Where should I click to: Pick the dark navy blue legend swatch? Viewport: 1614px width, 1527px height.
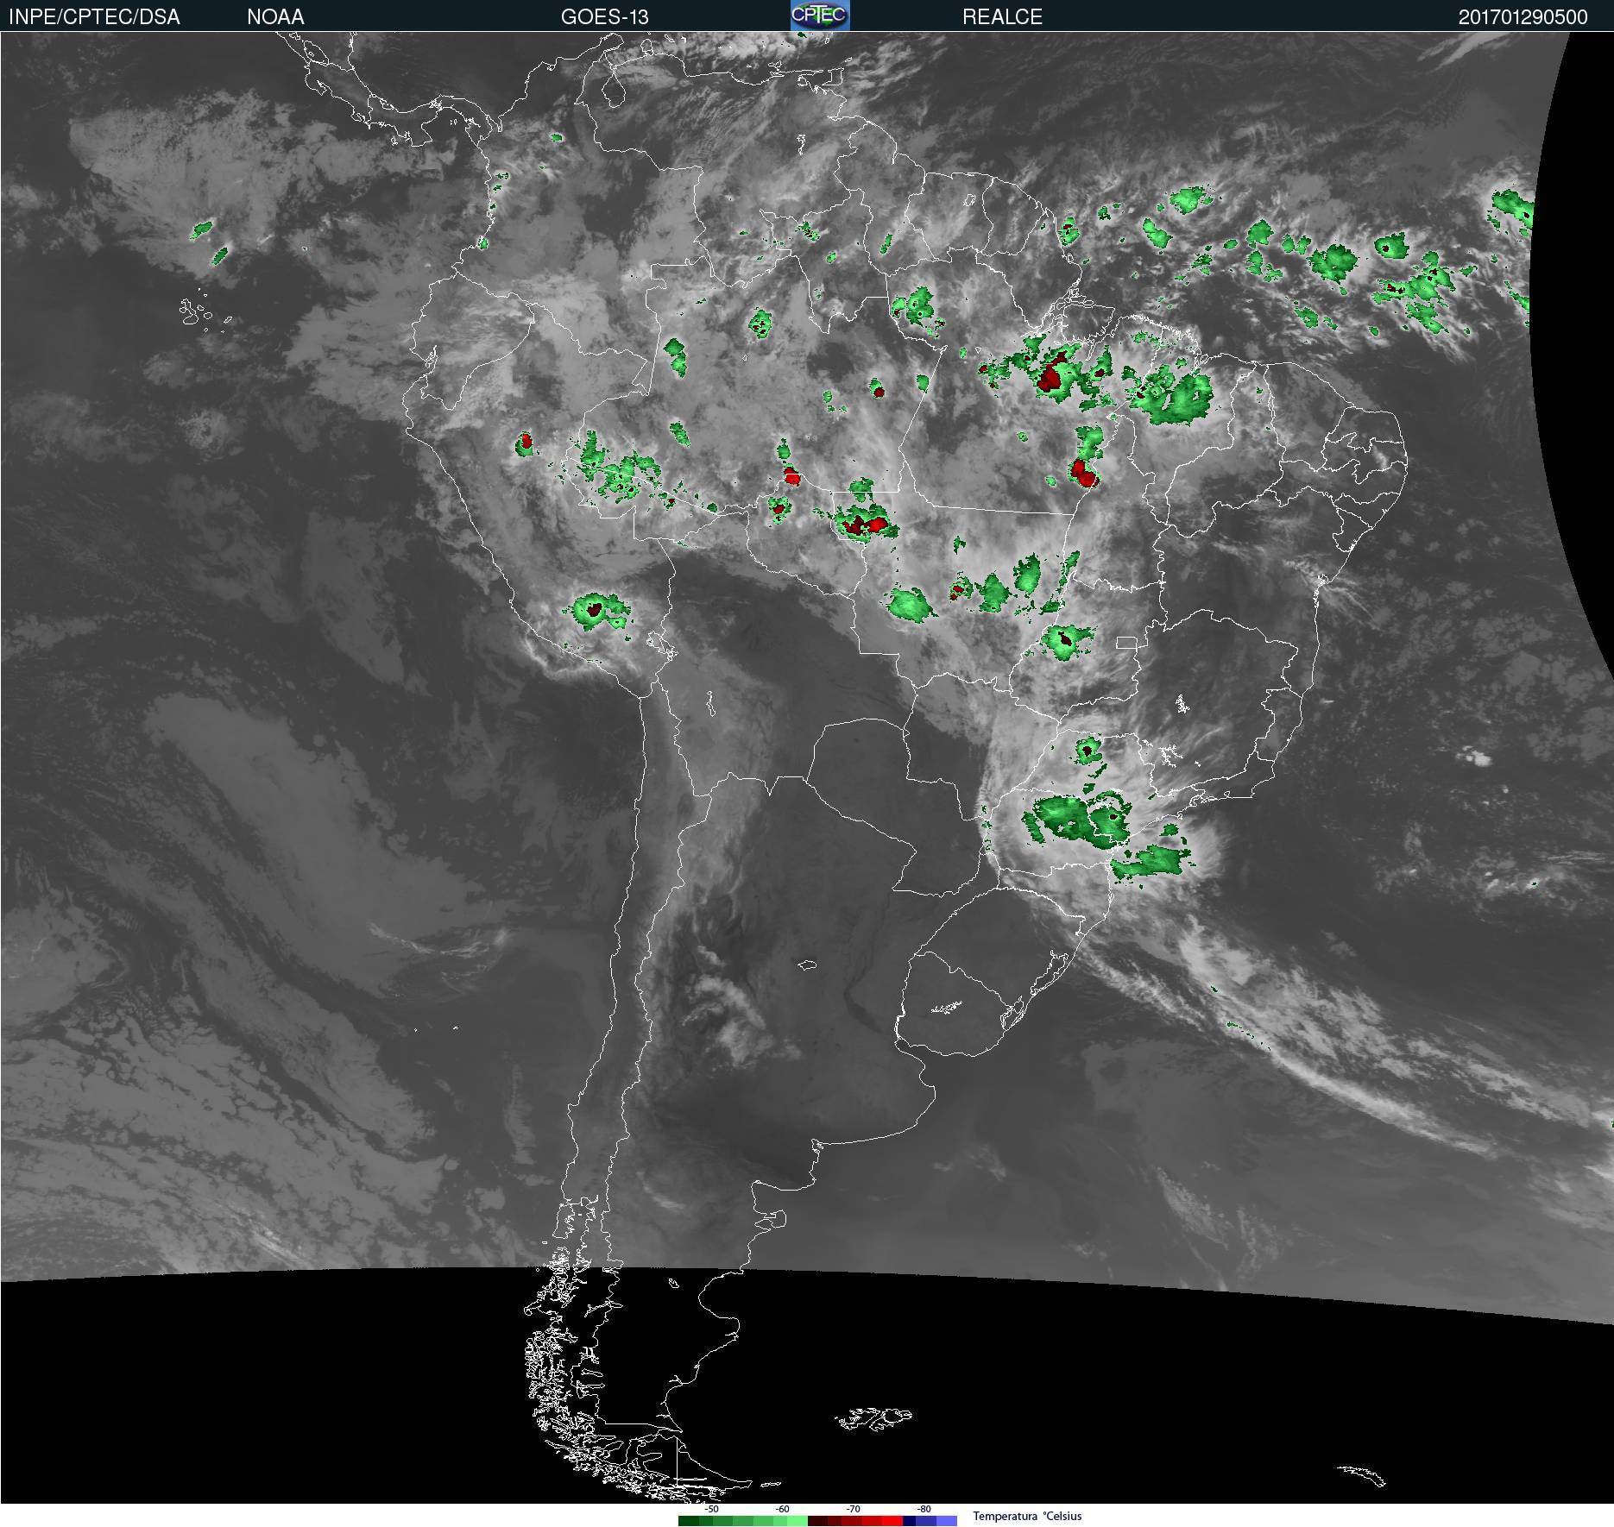point(909,1521)
